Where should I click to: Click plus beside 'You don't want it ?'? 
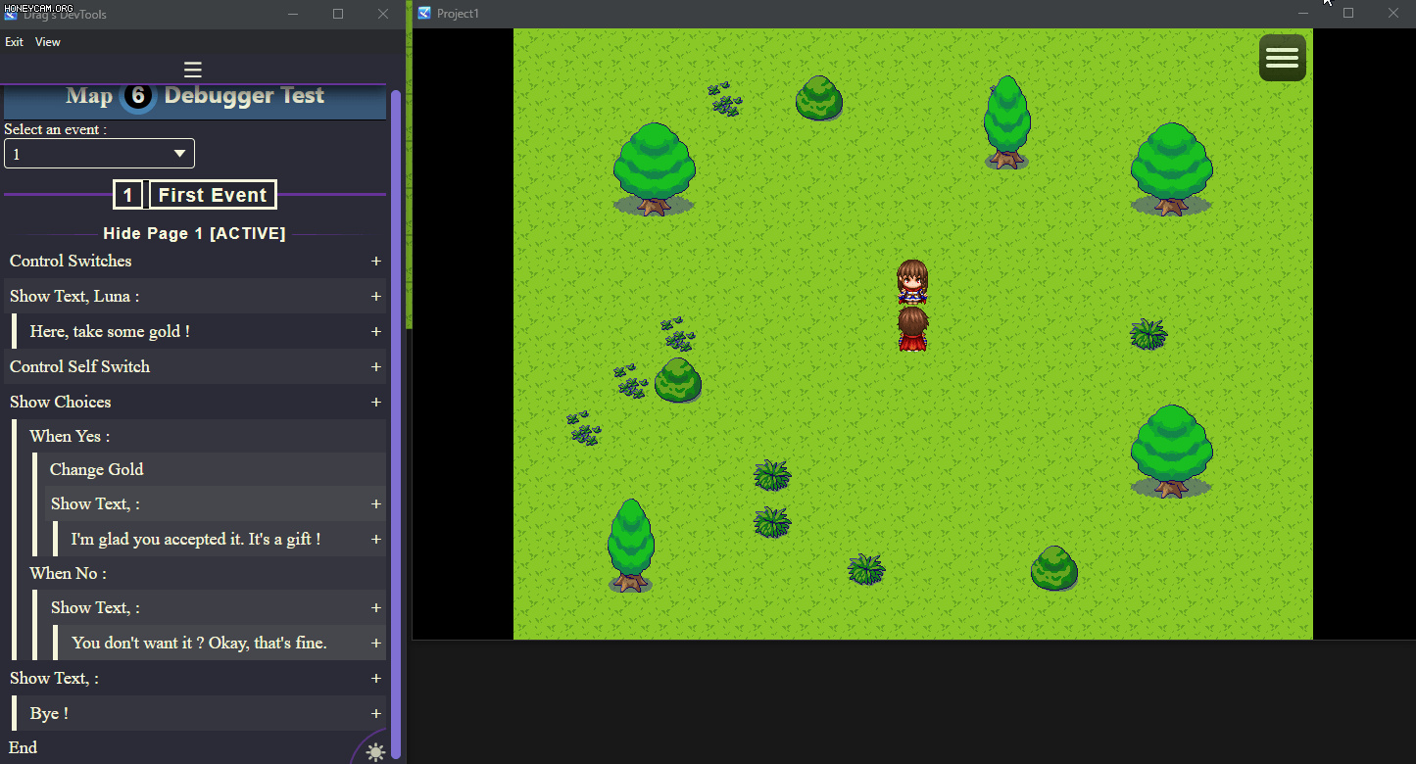(x=376, y=644)
